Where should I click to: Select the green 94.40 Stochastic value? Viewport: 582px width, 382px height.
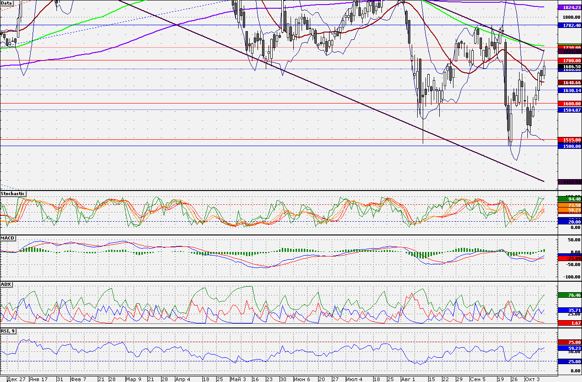(569, 199)
